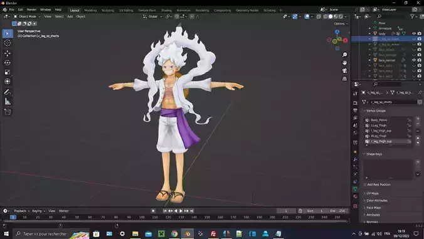Open the Global transform orientation dropdown
Screen dimensions: 424x239
[152, 16]
